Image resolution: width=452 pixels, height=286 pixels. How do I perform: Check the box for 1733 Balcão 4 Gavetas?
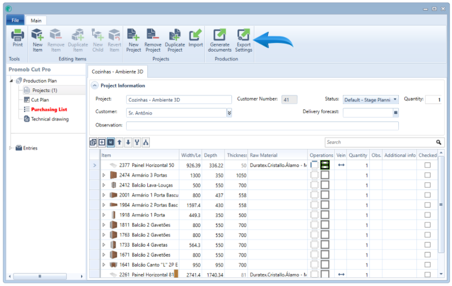tap(427, 244)
